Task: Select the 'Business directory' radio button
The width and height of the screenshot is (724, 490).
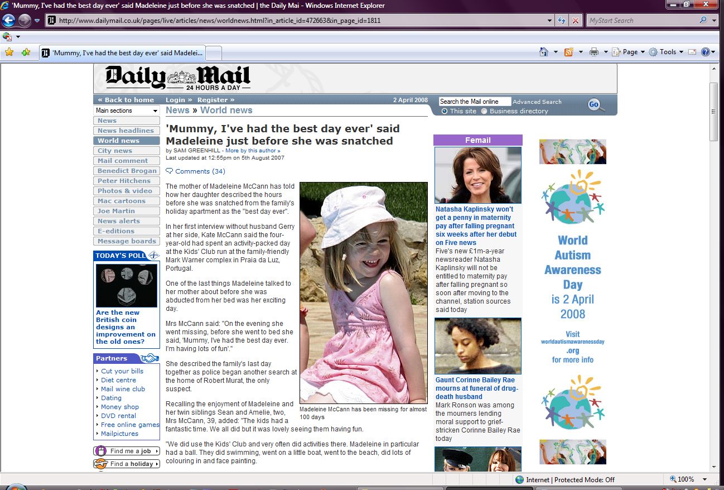Action: point(484,111)
